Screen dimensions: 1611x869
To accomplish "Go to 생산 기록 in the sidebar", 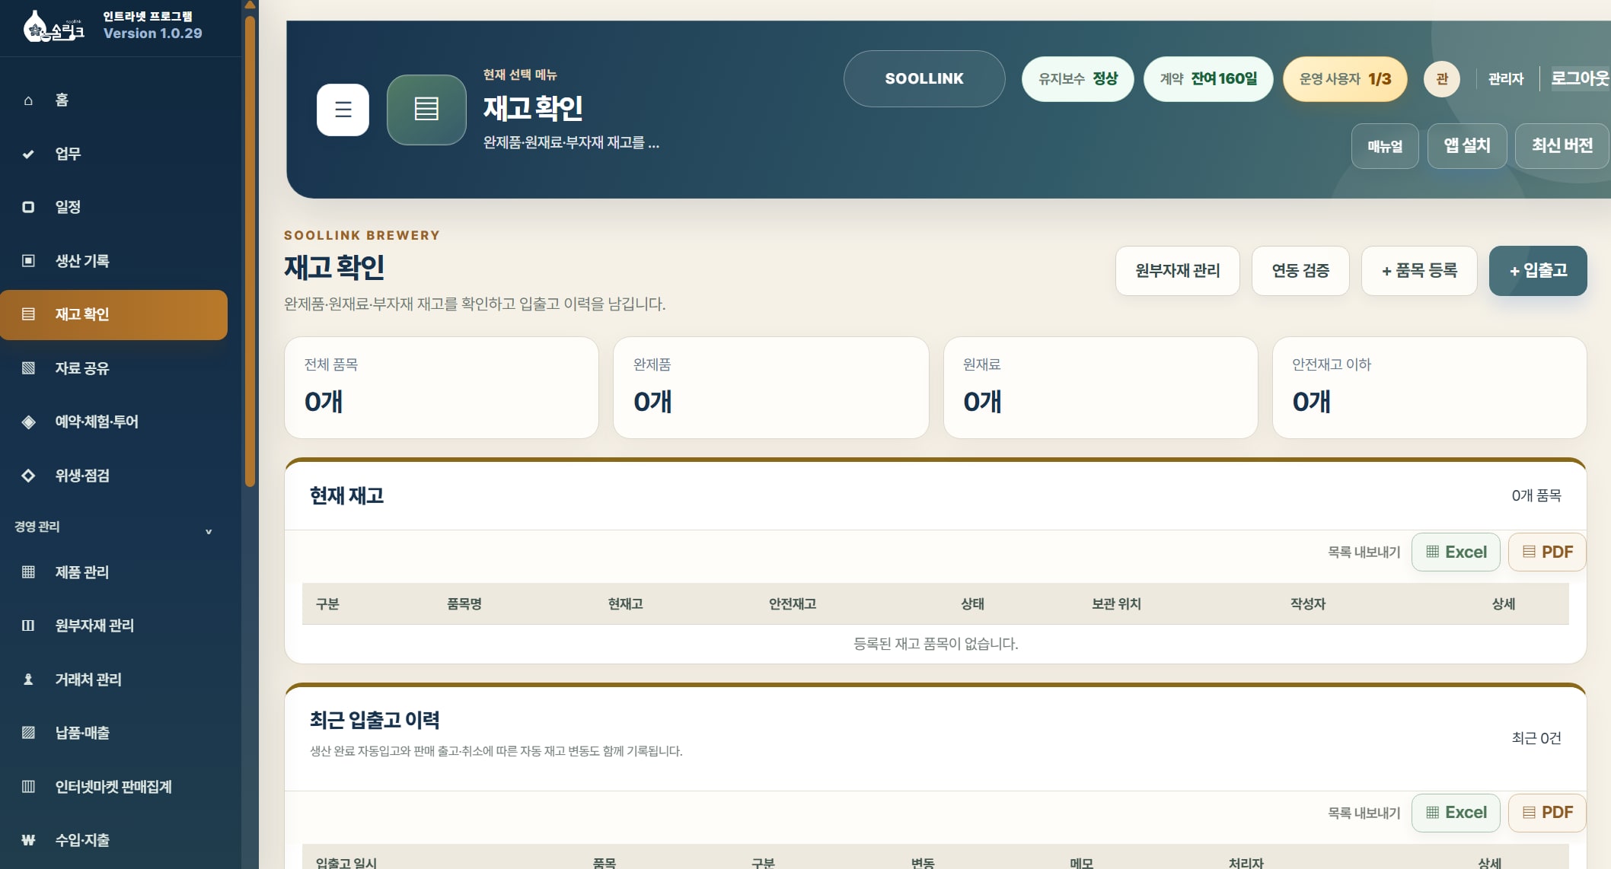I will point(113,261).
